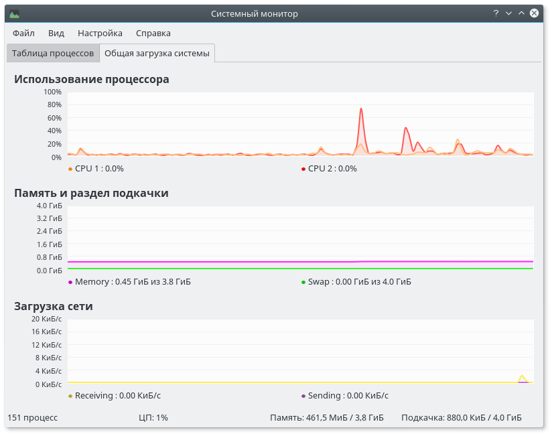Click the Receiving legend label
Image resolution: width=552 pixels, height=436 pixels.
(118, 396)
